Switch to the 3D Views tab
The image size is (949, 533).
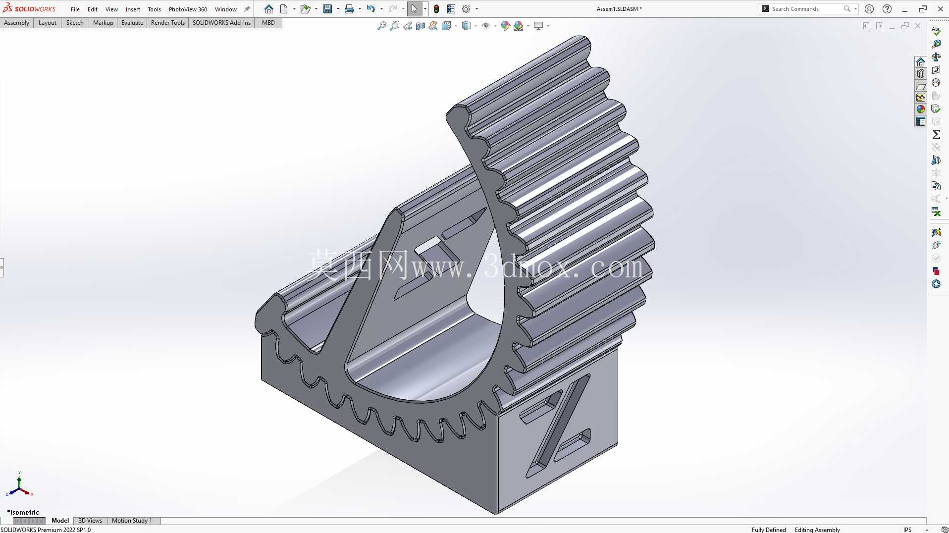[x=90, y=521]
